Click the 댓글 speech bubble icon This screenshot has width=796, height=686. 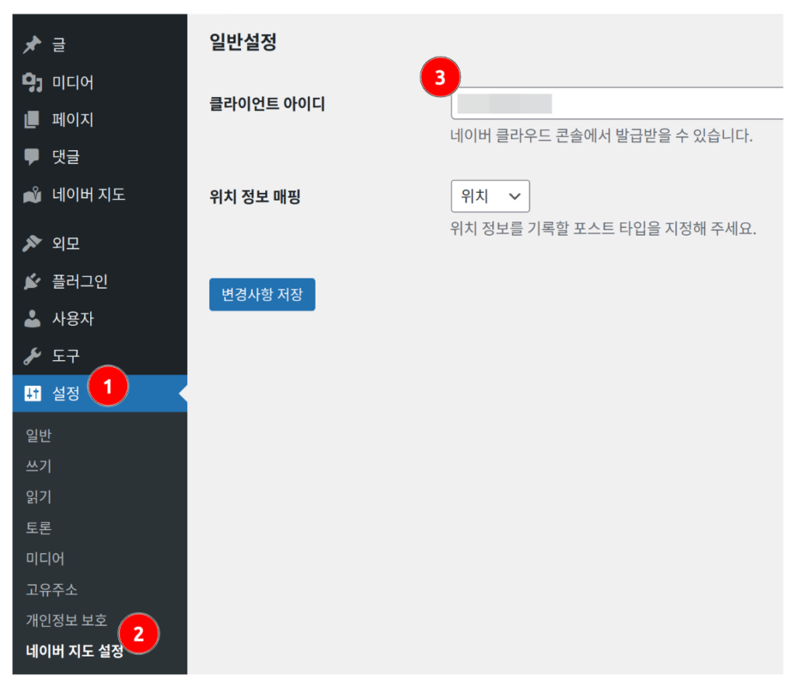[32, 157]
